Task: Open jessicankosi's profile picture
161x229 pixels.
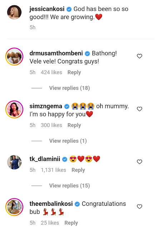Action: point(14,12)
